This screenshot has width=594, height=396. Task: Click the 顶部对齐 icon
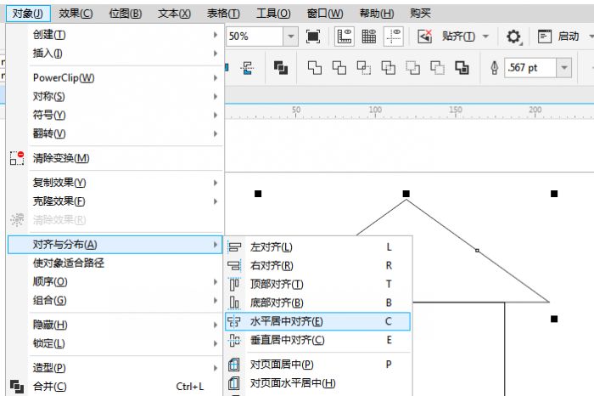point(234,284)
